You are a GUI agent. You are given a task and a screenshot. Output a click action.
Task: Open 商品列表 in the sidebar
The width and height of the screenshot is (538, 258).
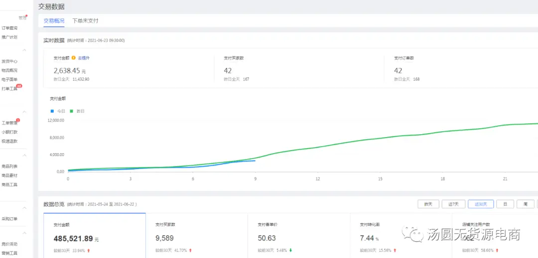coord(9,167)
